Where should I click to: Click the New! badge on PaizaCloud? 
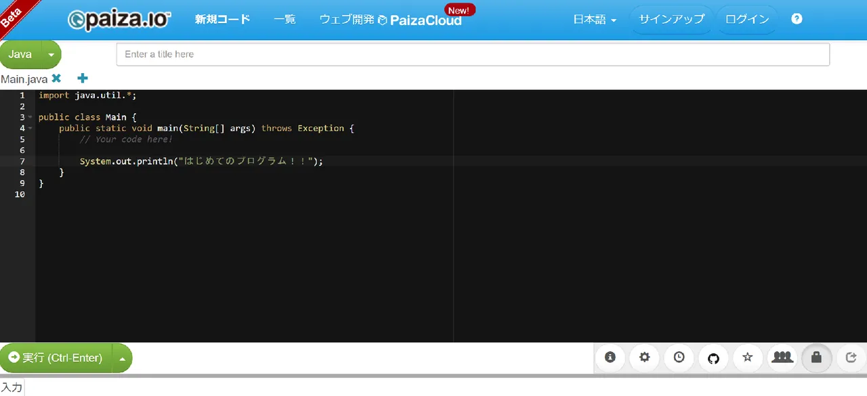(460, 10)
